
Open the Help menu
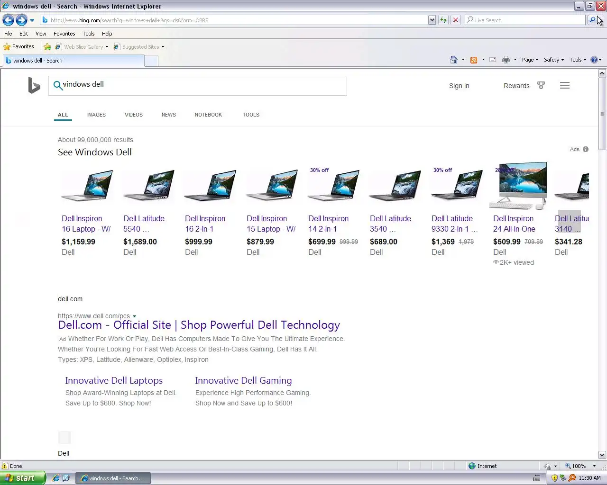(107, 34)
